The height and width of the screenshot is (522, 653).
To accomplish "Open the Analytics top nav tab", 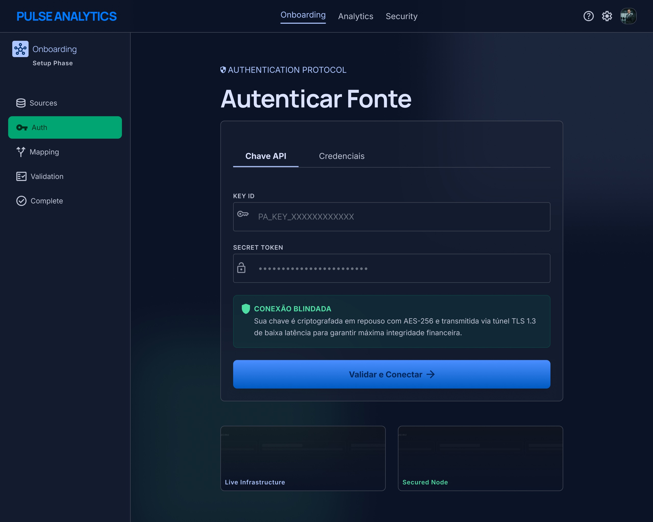I will pos(356,16).
